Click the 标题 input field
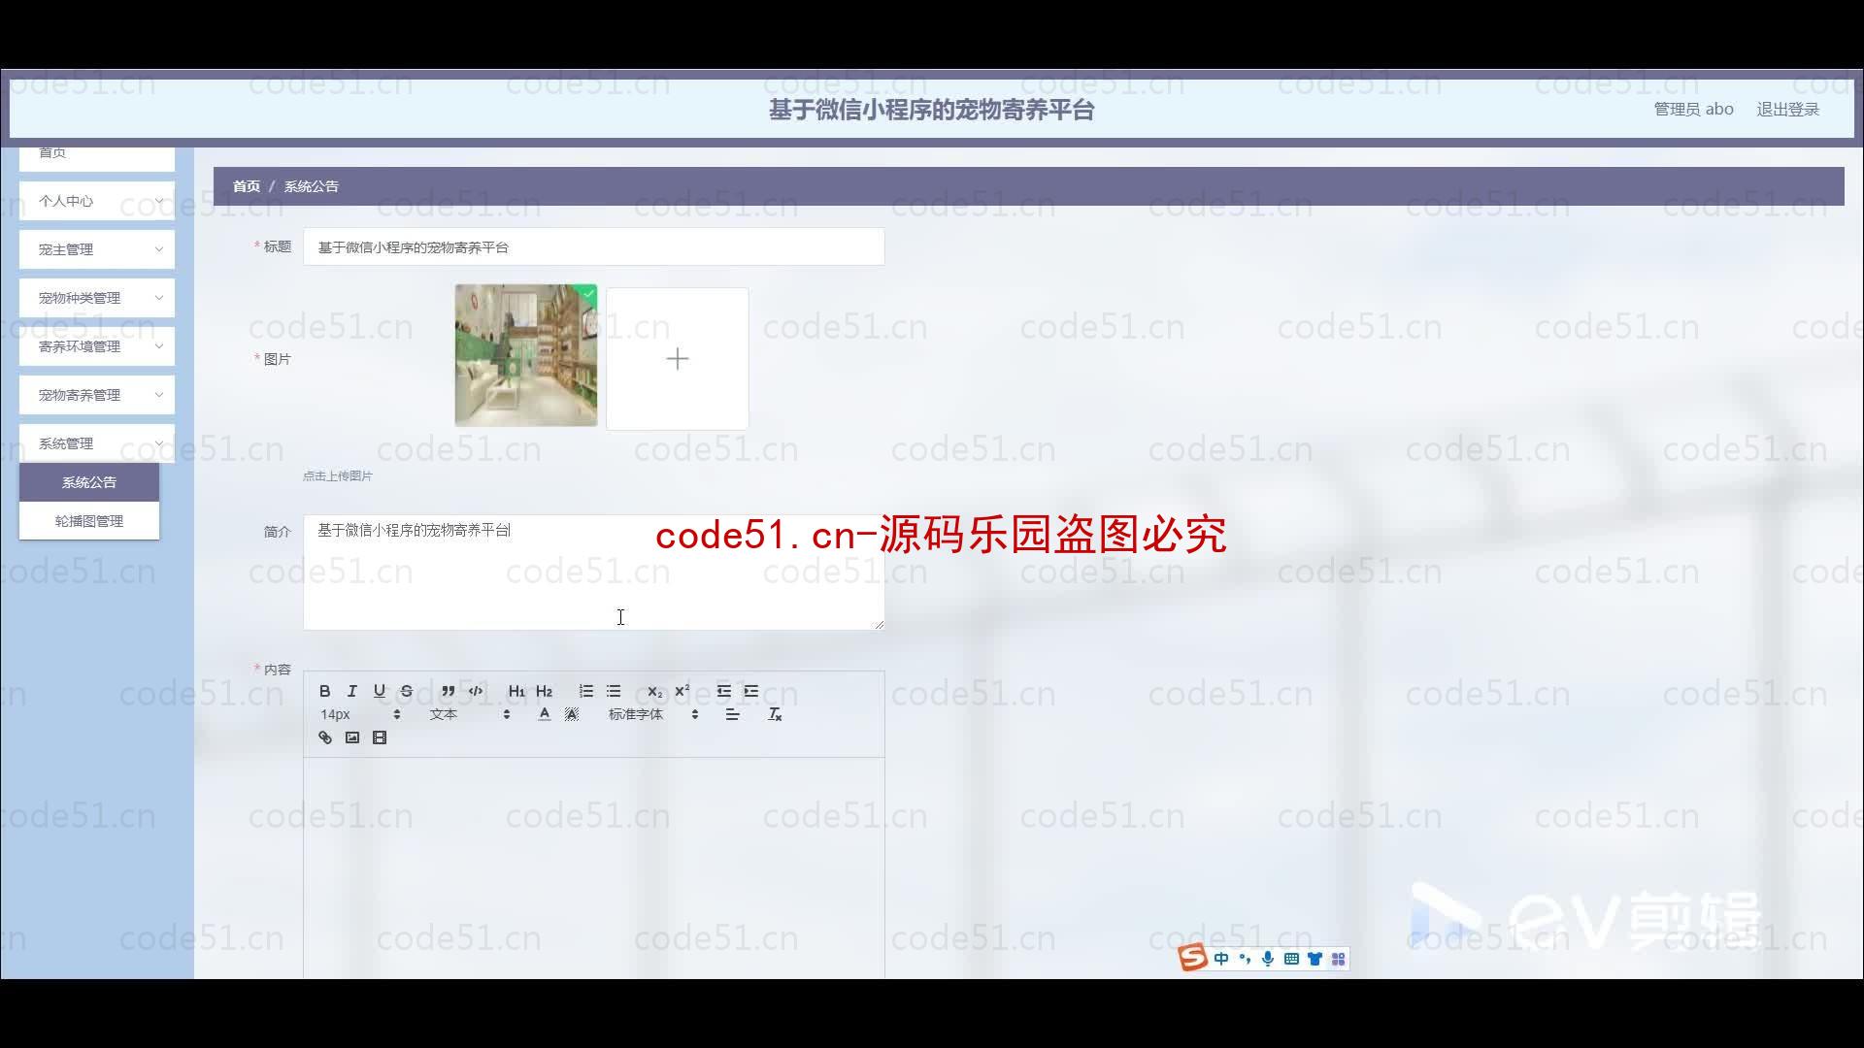Image resolution: width=1864 pixels, height=1048 pixels. (x=594, y=246)
